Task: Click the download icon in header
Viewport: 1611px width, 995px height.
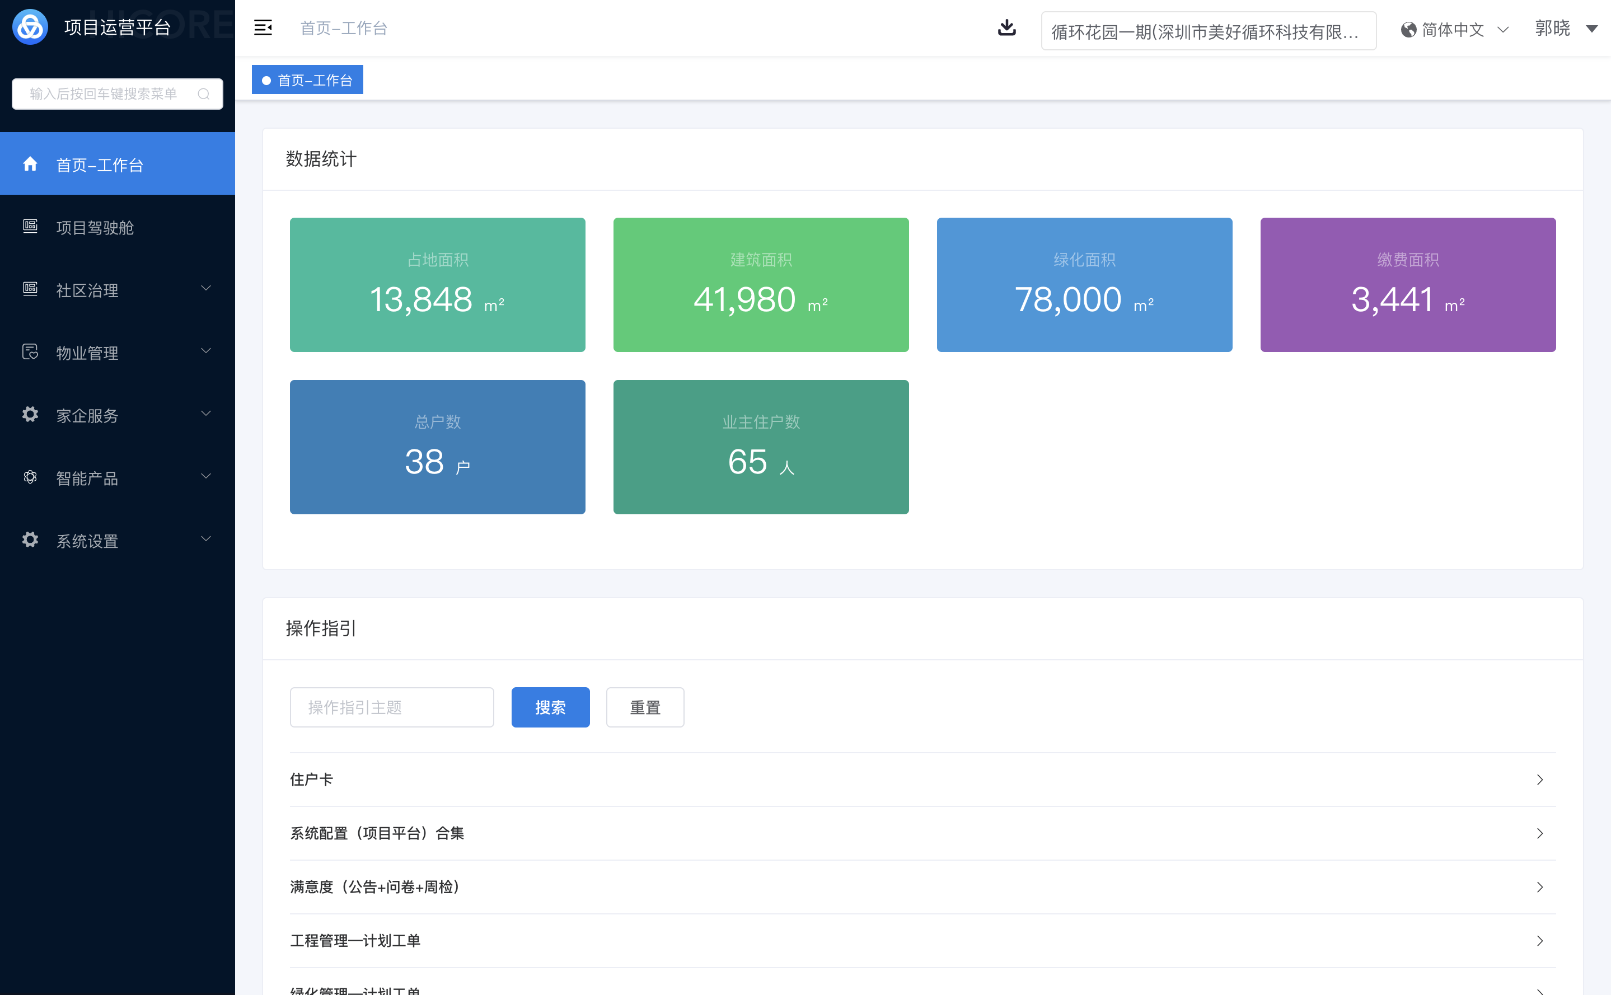Action: point(1007,27)
